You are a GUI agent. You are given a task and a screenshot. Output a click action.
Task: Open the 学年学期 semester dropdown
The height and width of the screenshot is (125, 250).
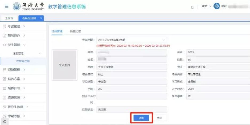132,40
